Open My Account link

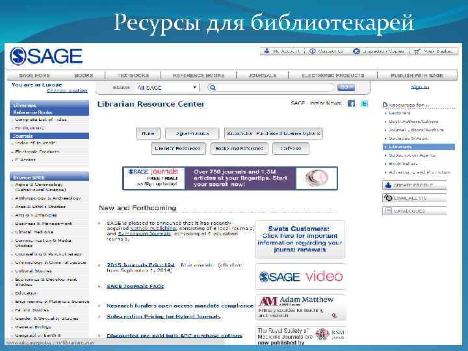pyautogui.click(x=281, y=51)
